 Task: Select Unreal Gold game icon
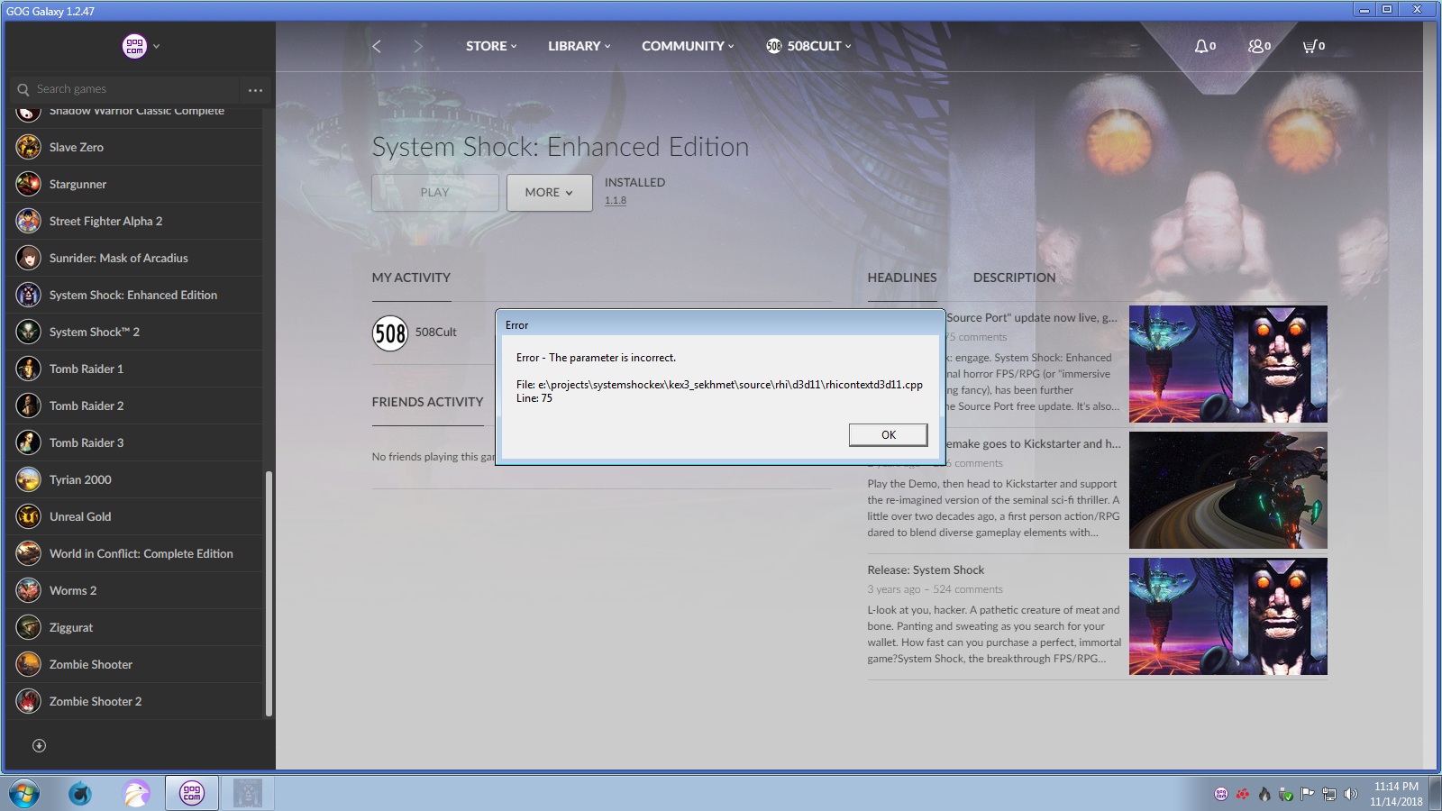point(29,516)
